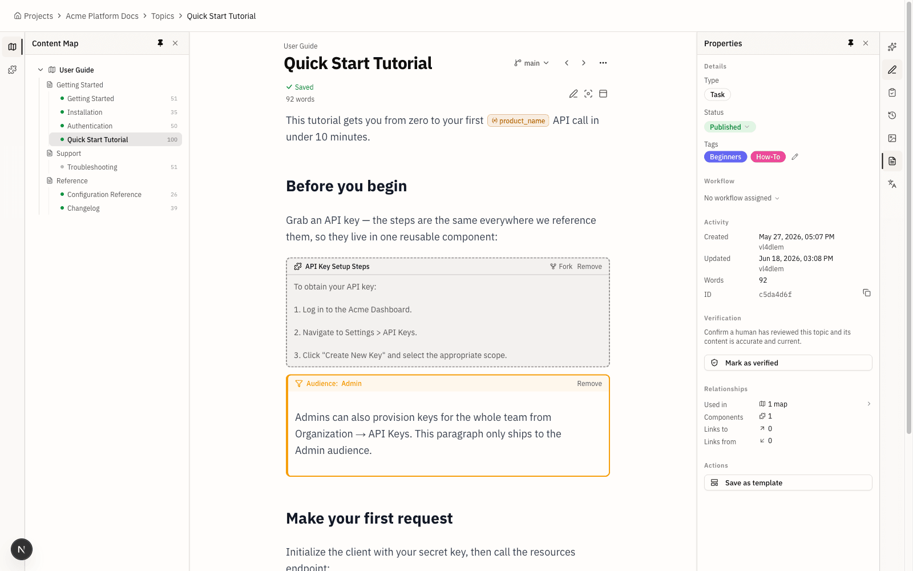Edit tags with the pencil icon
The height and width of the screenshot is (571, 913).
coord(795,157)
